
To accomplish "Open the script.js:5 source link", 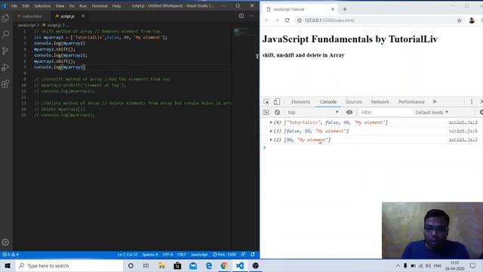I will [463, 131].
